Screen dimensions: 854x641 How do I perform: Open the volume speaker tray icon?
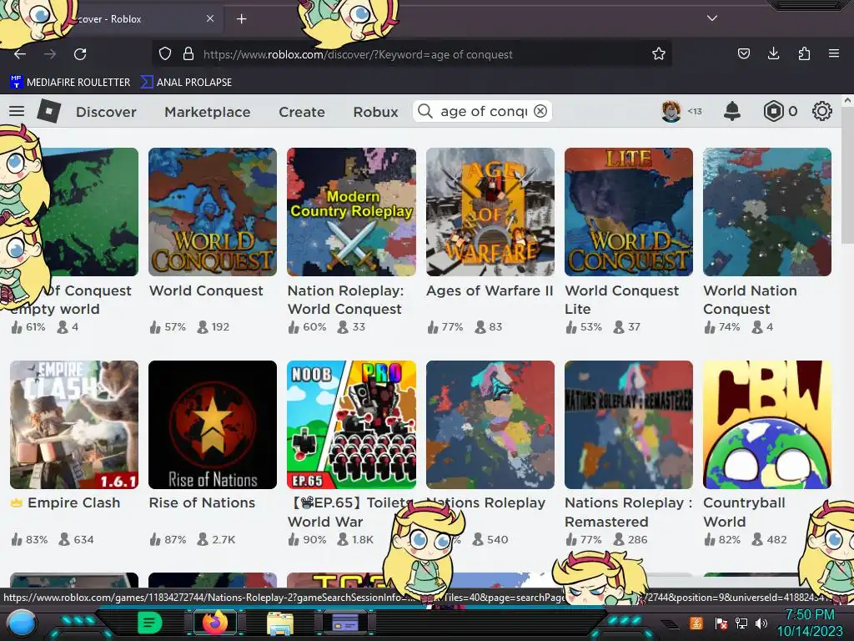[x=761, y=623]
